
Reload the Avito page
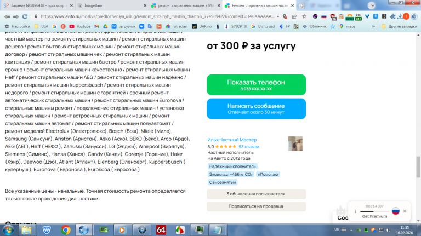tap(25, 16)
